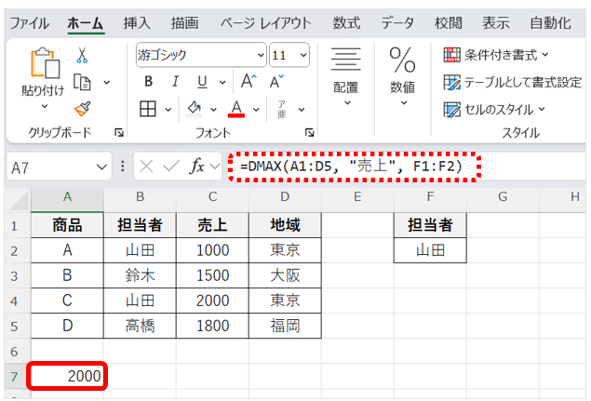The width and height of the screenshot is (591, 401).
Task: Click the Cut scissors icon
Action: tap(82, 56)
